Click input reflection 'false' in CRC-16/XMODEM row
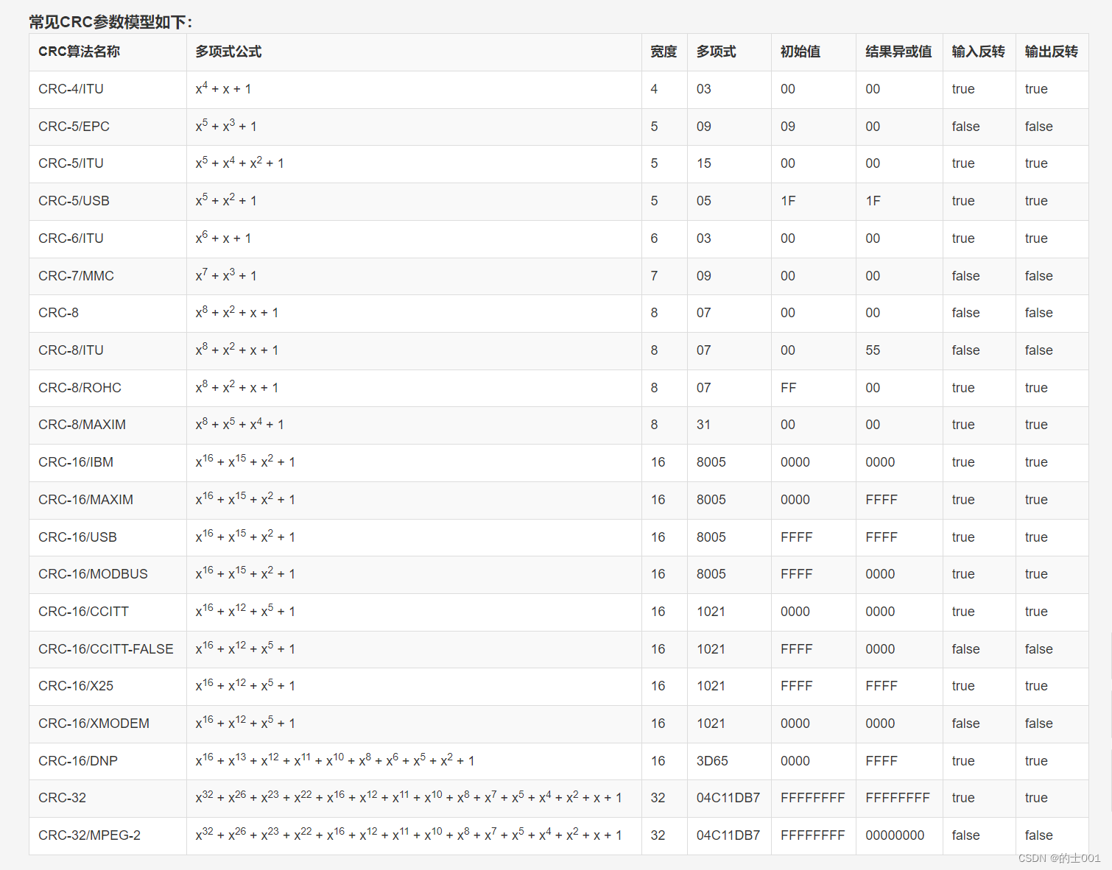This screenshot has width=1112, height=870. click(965, 724)
